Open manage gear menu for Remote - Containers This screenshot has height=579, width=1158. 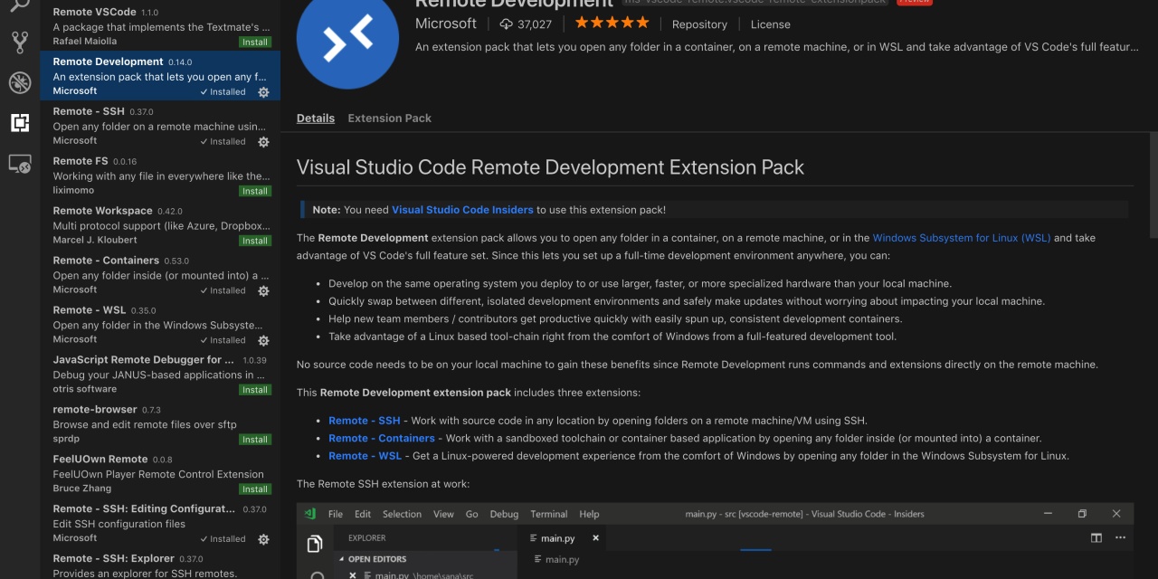point(262,291)
